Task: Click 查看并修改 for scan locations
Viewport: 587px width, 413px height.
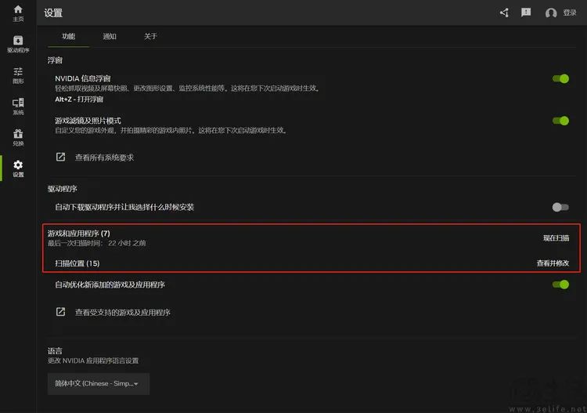Action: [x=553, y=263]
